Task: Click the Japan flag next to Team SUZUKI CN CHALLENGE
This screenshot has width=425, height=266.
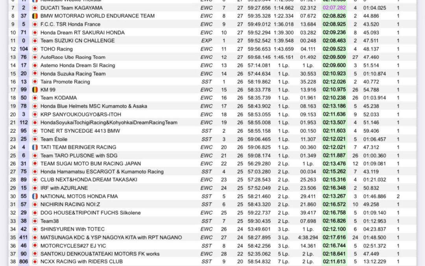Action: [35, 41]
